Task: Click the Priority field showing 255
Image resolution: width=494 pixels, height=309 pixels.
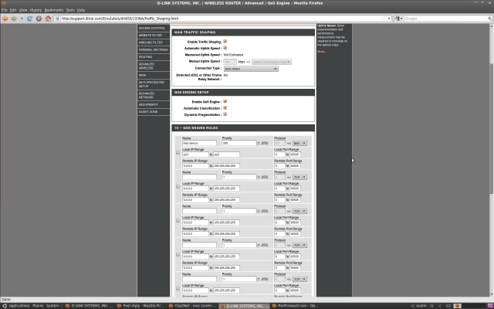Action: (239, 143)
